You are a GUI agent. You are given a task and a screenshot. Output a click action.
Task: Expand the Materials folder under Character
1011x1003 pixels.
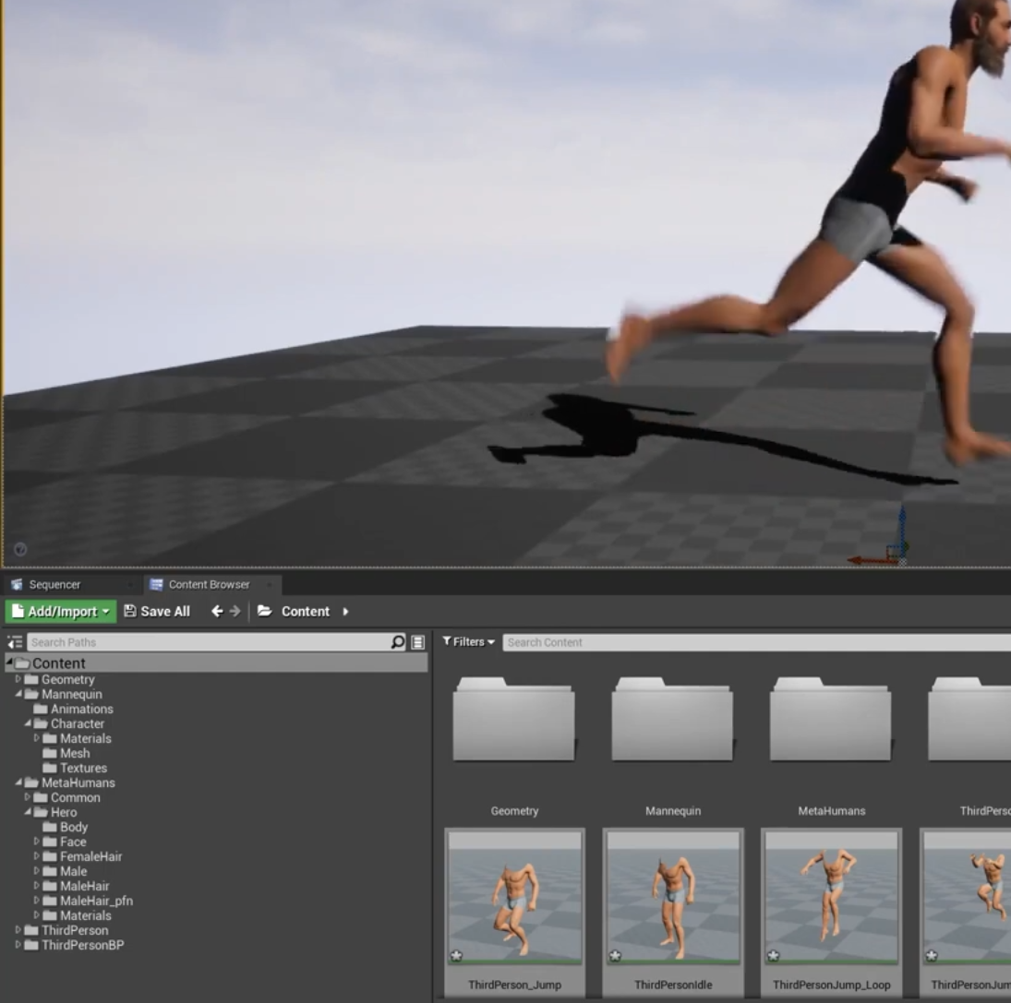click(x=37, y=738)
